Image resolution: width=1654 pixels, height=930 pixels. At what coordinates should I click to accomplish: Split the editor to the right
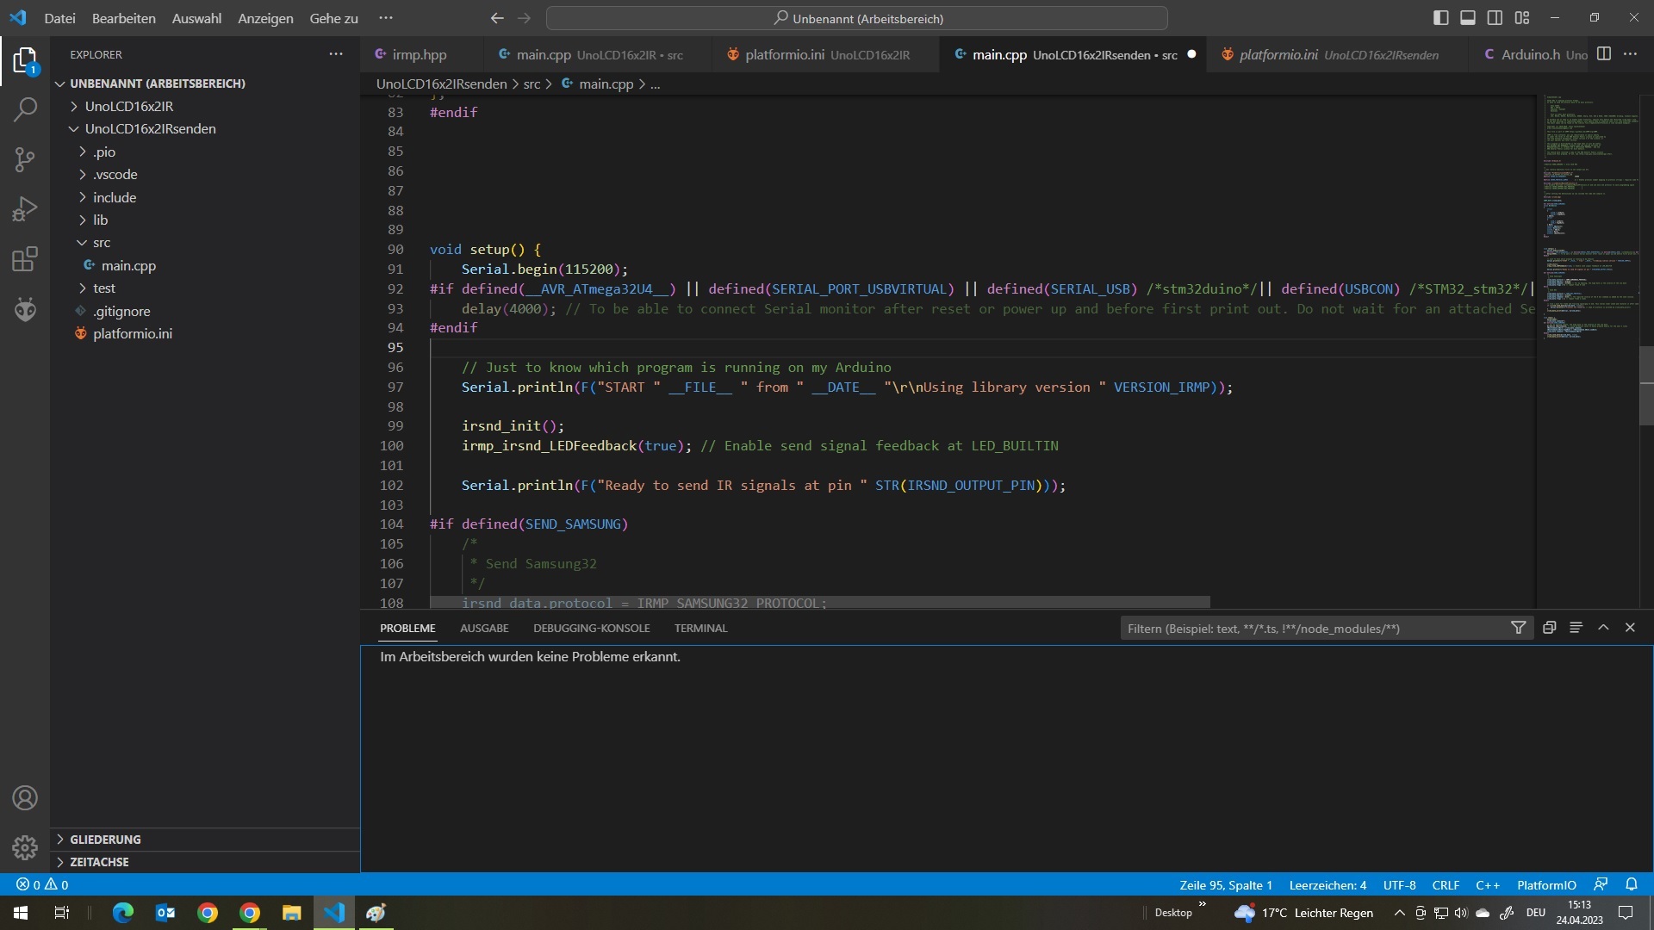point(1603,54)
